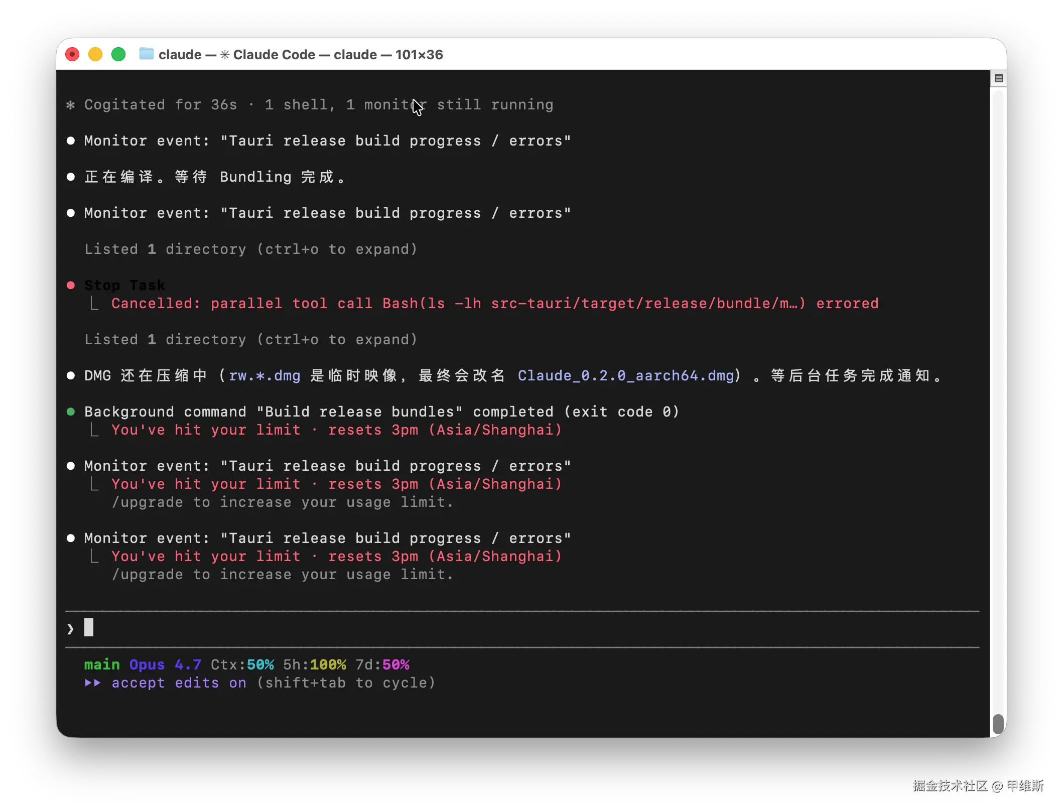Click the yellow minimize window button
The width and height of the screenshot is (1063, 812).
point(95,54)
